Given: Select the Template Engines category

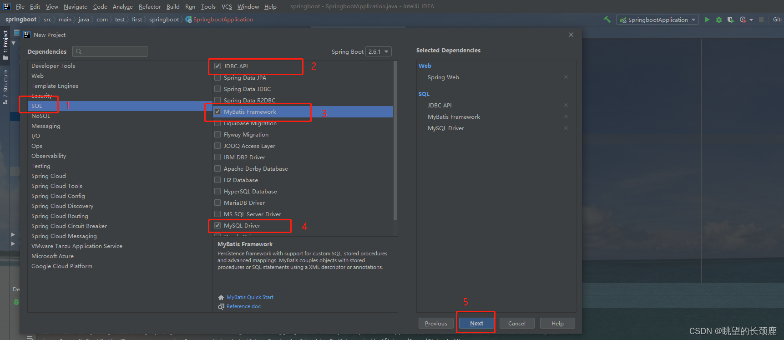Looking at the screenshot, I should tap(120, 86).
